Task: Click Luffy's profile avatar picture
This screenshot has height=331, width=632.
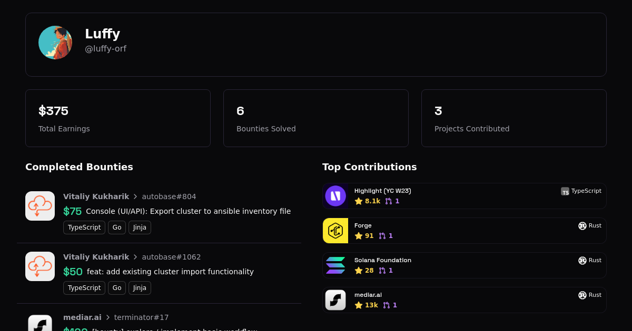Action: 55,43
